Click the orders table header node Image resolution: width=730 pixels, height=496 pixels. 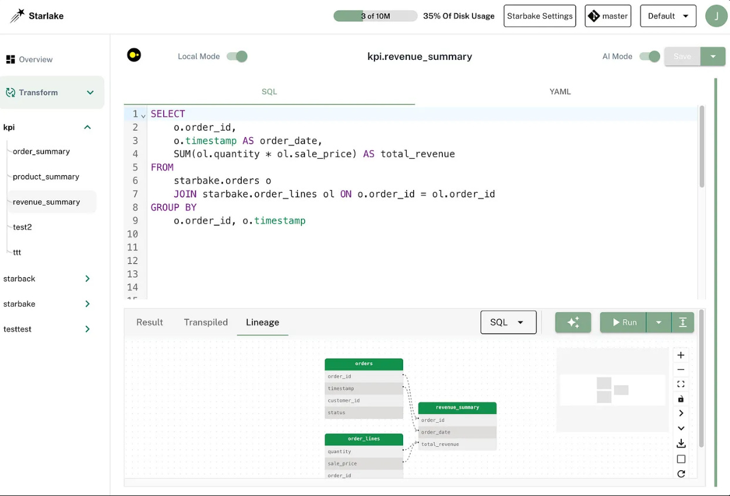[364, 364]
